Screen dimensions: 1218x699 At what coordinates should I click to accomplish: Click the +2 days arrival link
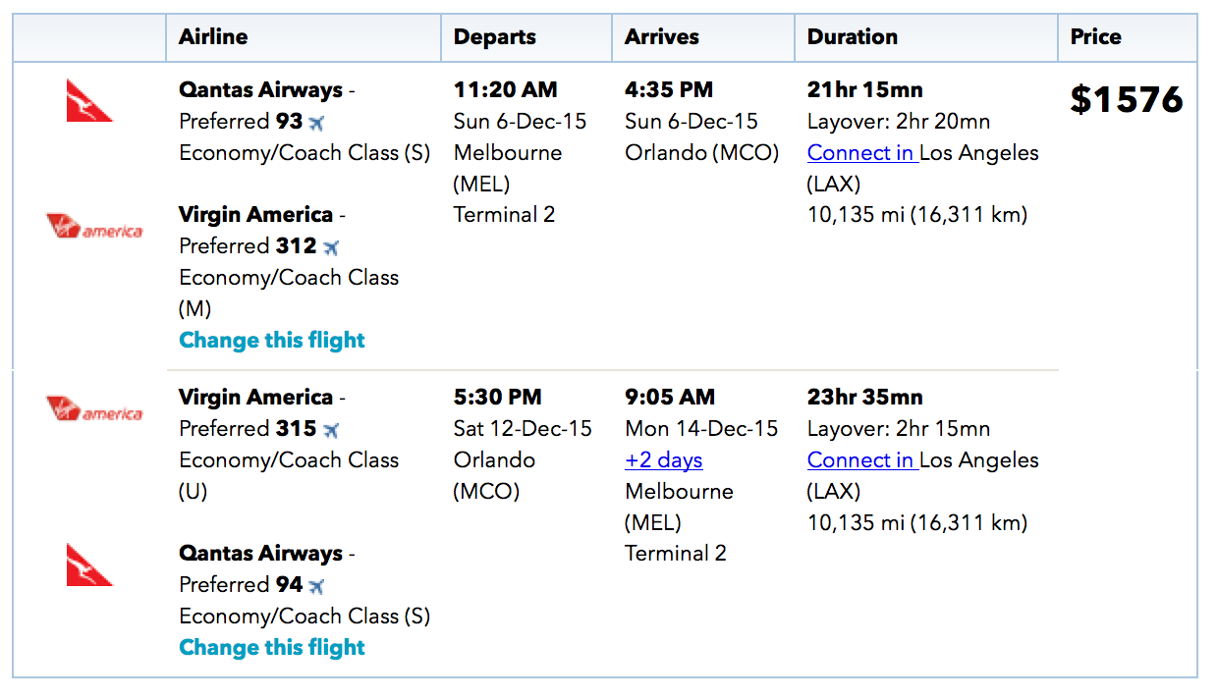664,460
